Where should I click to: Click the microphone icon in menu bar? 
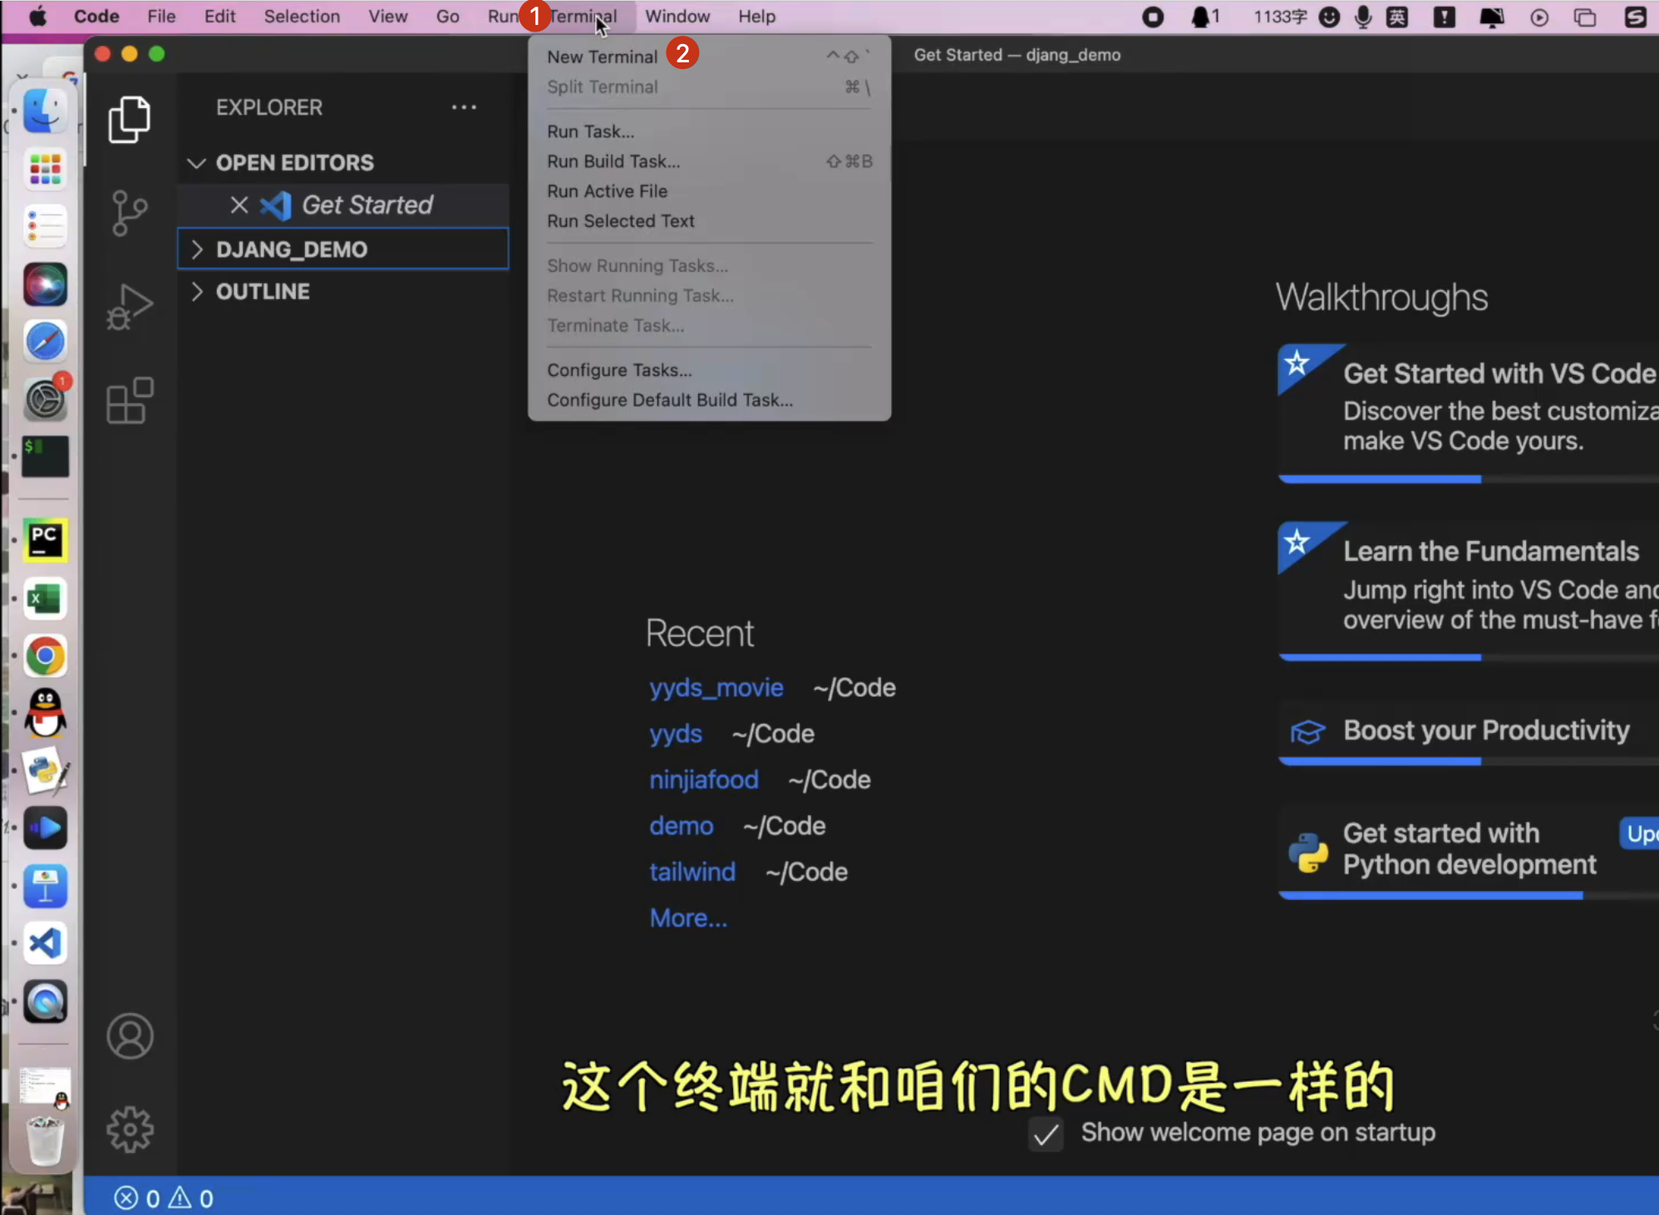click(1363, 17)
